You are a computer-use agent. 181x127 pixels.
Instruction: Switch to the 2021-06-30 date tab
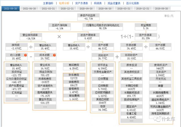click(29, 9)
